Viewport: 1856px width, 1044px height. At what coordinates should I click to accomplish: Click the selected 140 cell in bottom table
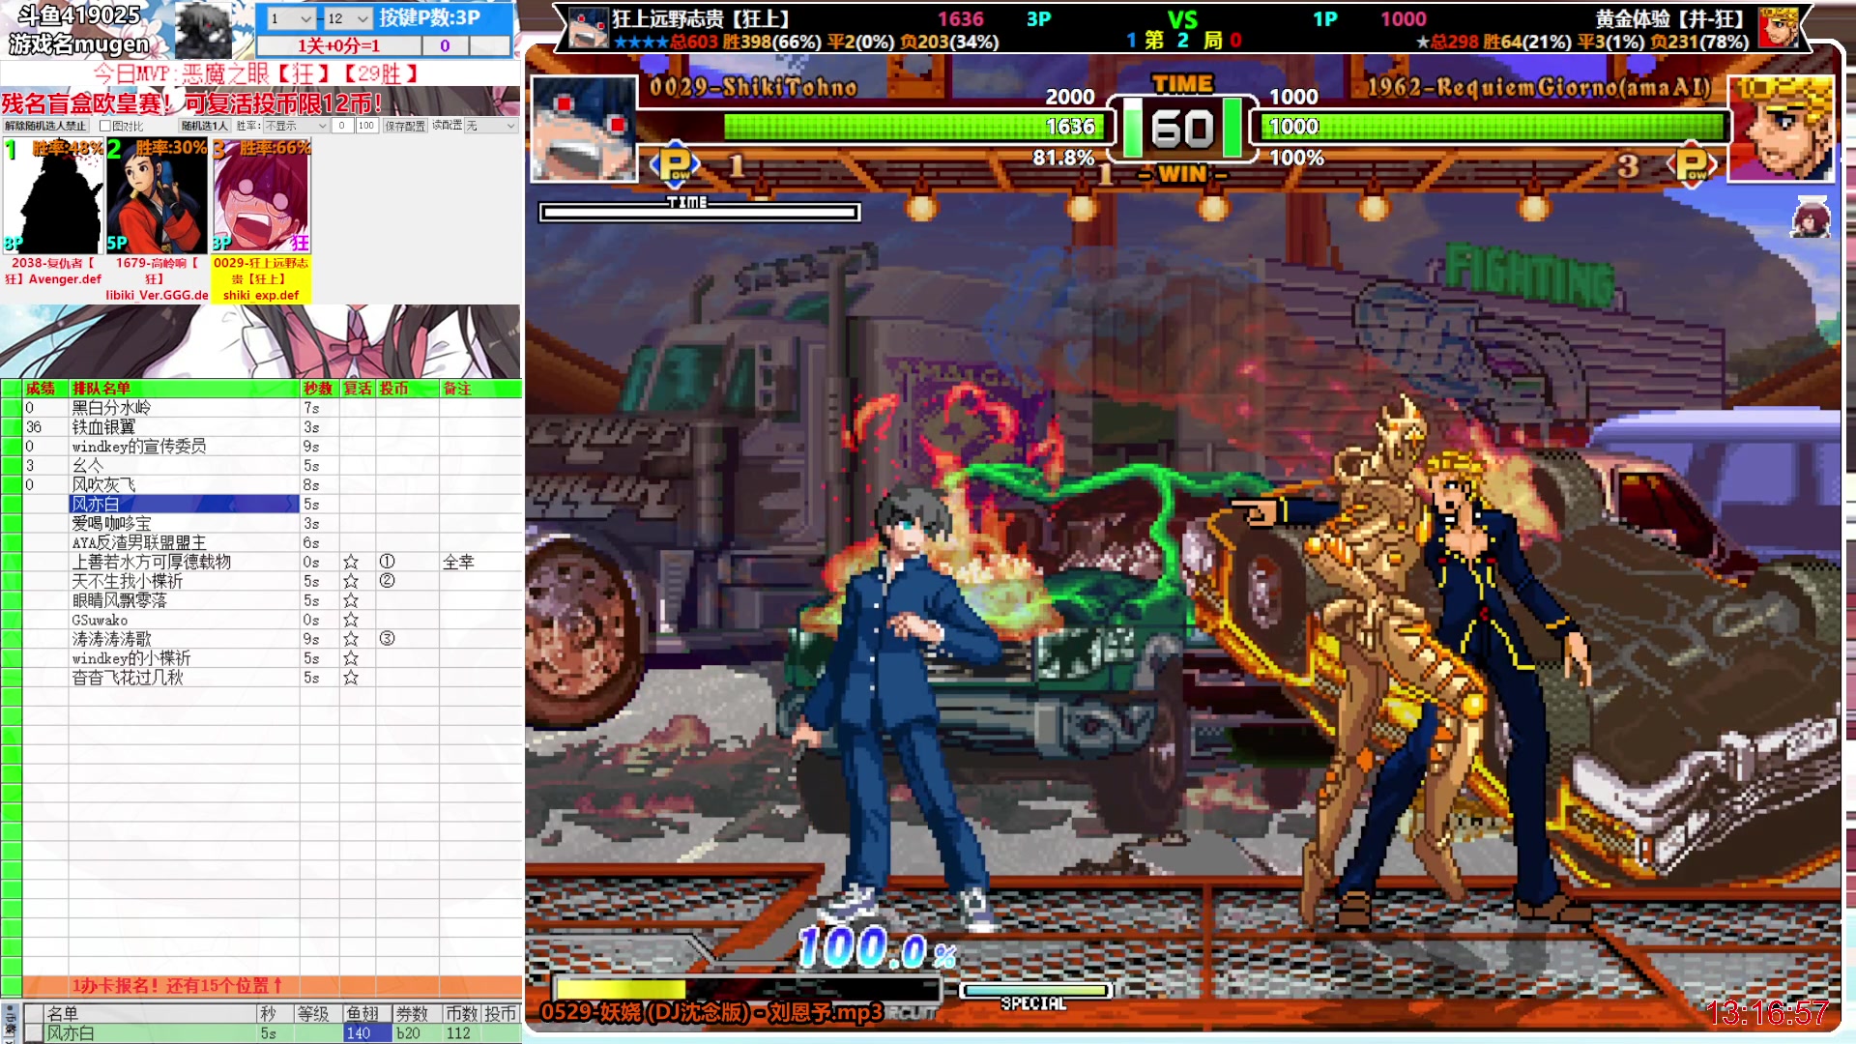[x=367, y=1033]
